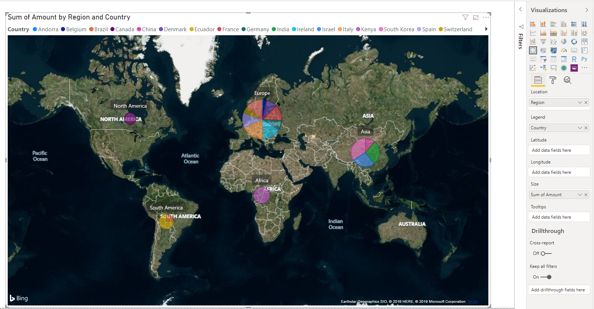The width and height of the screenshot is (594, 309).
Task: Switch to the Format paint roller tab
Action: [553, 80]
